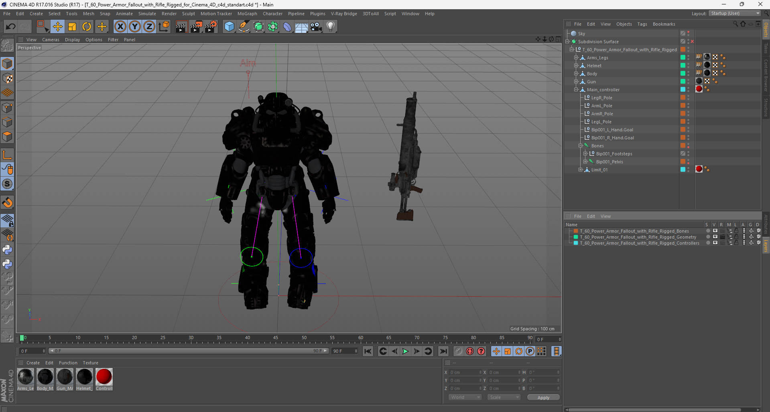This screenshot has height=412, width=770.
Task: Add a camera object
Action: (316, 27)
